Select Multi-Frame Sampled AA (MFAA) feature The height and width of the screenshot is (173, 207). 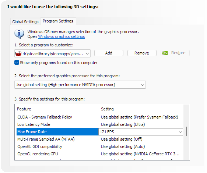tap(46, 140)
